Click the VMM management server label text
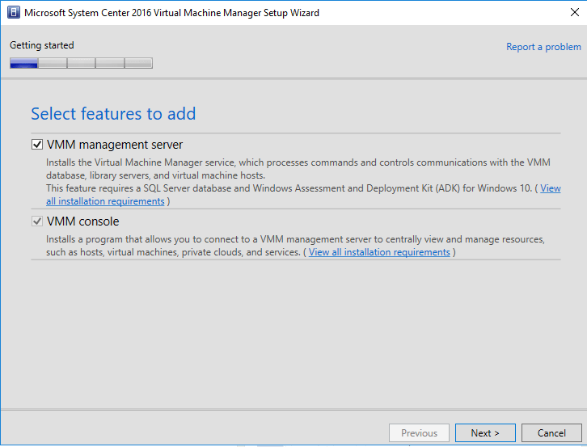 115,145
